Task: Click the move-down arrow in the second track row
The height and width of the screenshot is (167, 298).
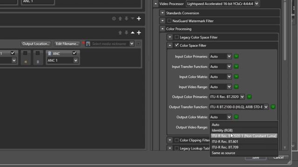Action: tap(126, 32)
